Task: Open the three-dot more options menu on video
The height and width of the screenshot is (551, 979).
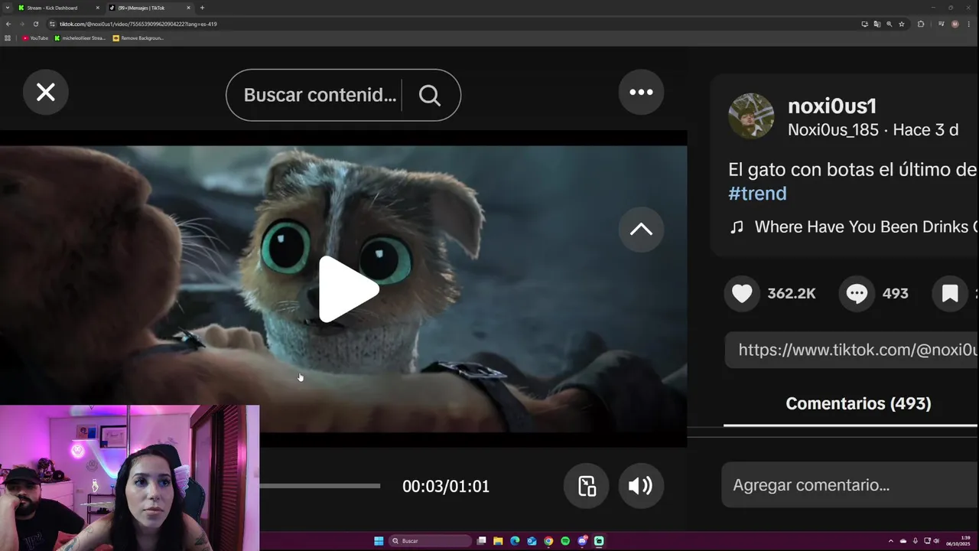Action: click(x=641, y=92)
